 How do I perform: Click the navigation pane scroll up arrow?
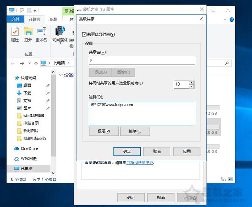54,72
